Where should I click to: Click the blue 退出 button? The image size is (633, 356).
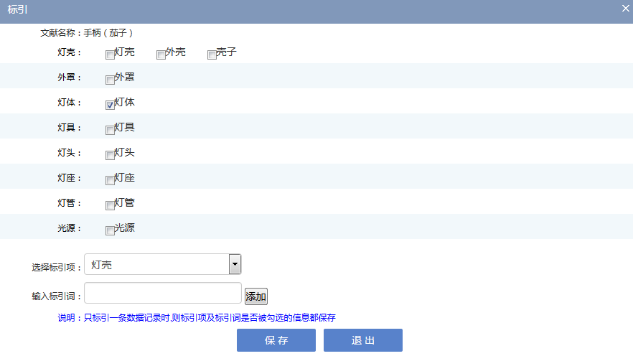coord(362,340)
